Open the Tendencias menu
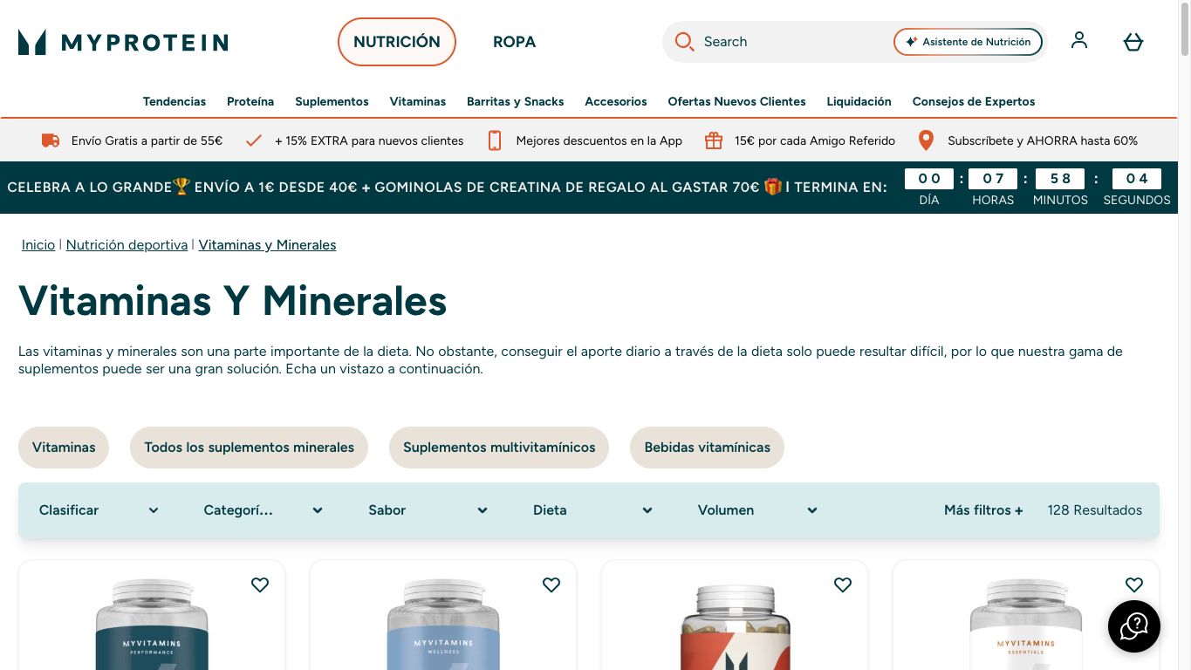This screenshot has width=1191, height=670. click(175, 101)
